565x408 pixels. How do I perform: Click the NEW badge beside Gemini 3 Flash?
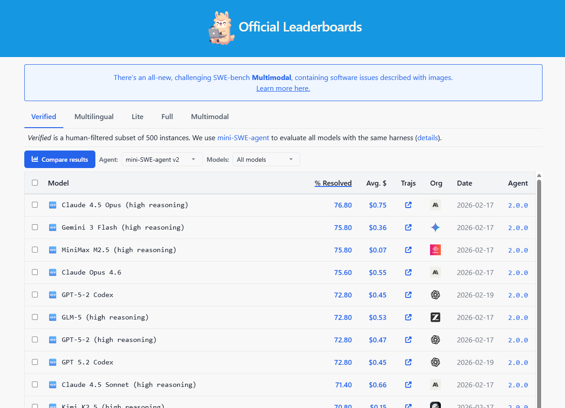[x=53, y=227]
